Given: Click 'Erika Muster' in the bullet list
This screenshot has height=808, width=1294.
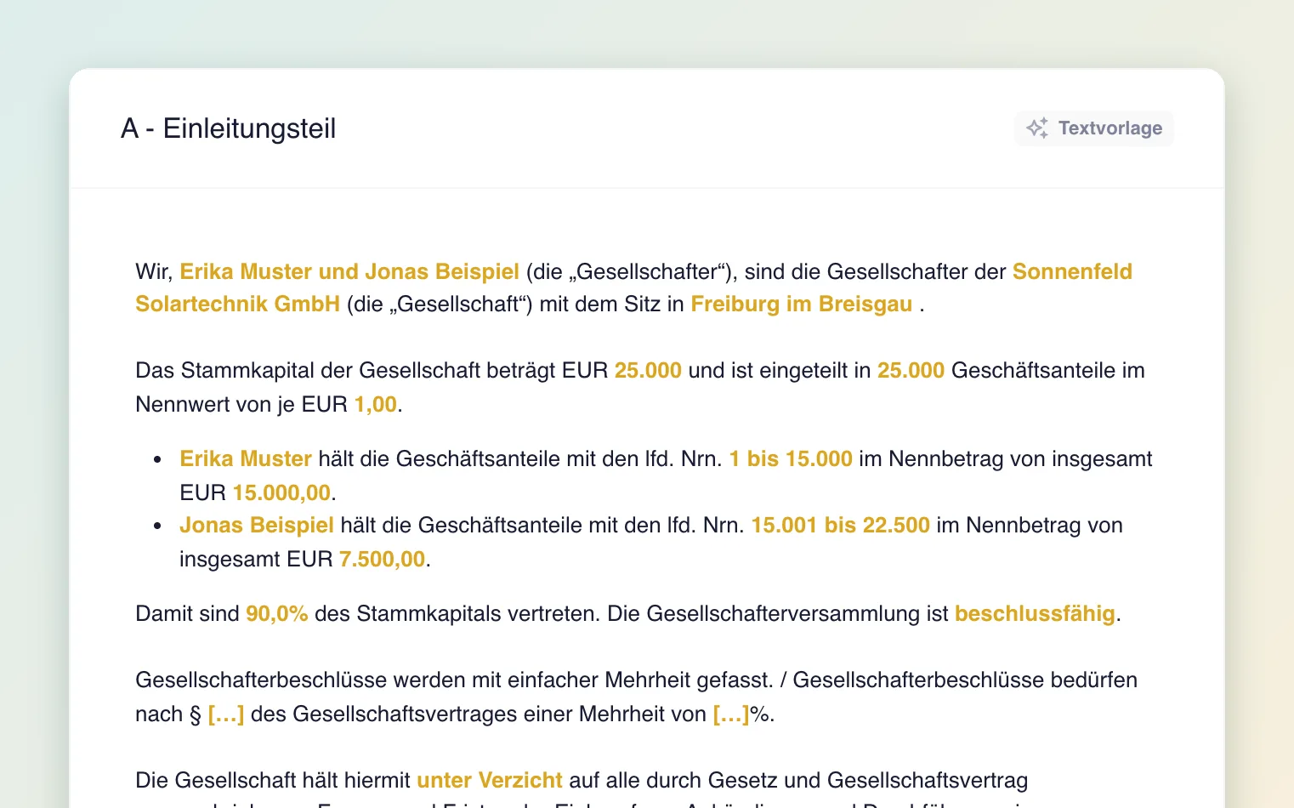Looking at the screenshot, I should click(x=246, y=459).
